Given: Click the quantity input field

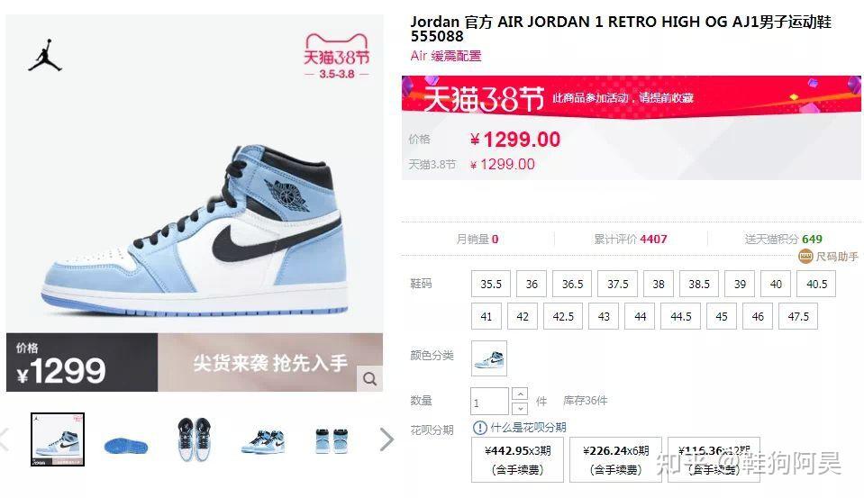Looking at the screenshot, I should [489, 402].
